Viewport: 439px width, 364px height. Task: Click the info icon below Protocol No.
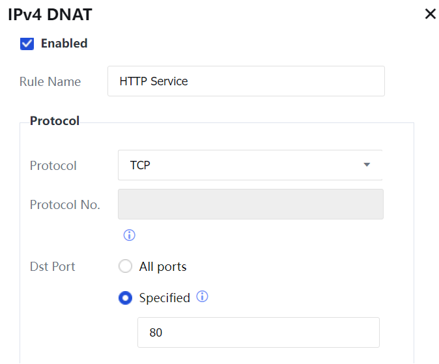pos(129,235)
